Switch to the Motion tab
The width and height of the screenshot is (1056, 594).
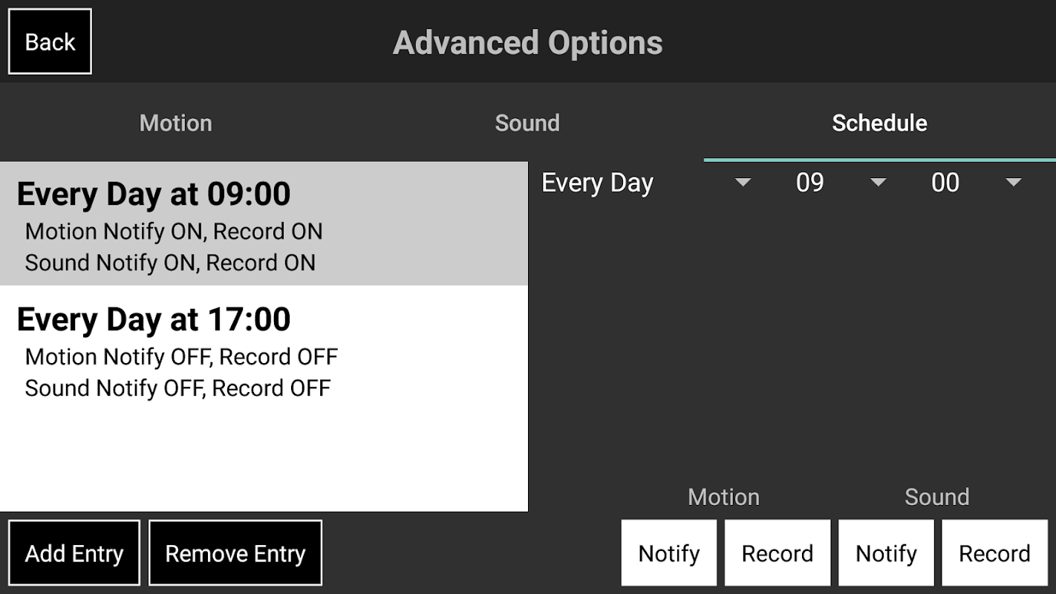pyautogui.click(x=176, y=123)
